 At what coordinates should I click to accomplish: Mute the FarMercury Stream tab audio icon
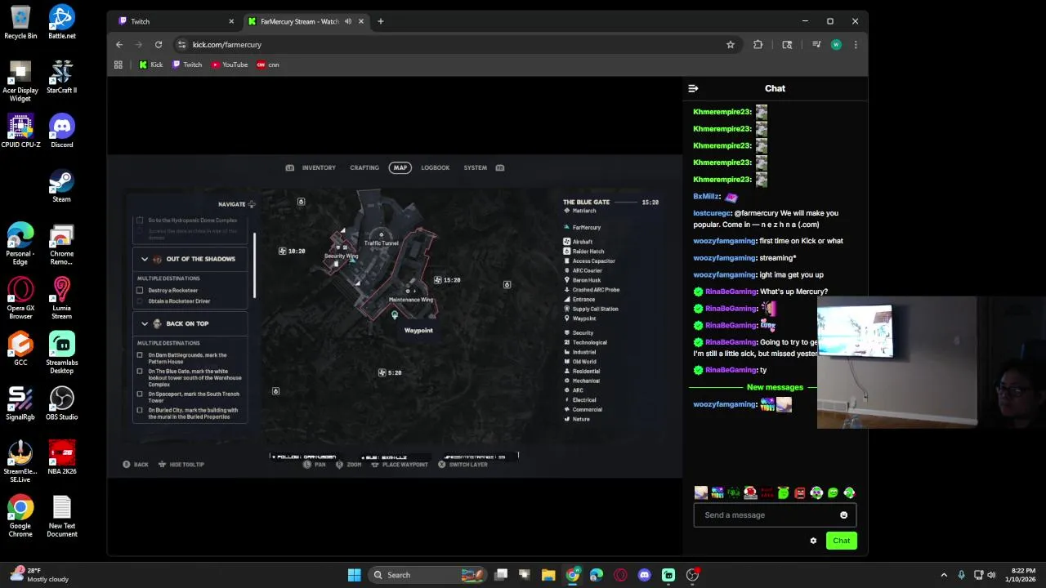(348, 21)
